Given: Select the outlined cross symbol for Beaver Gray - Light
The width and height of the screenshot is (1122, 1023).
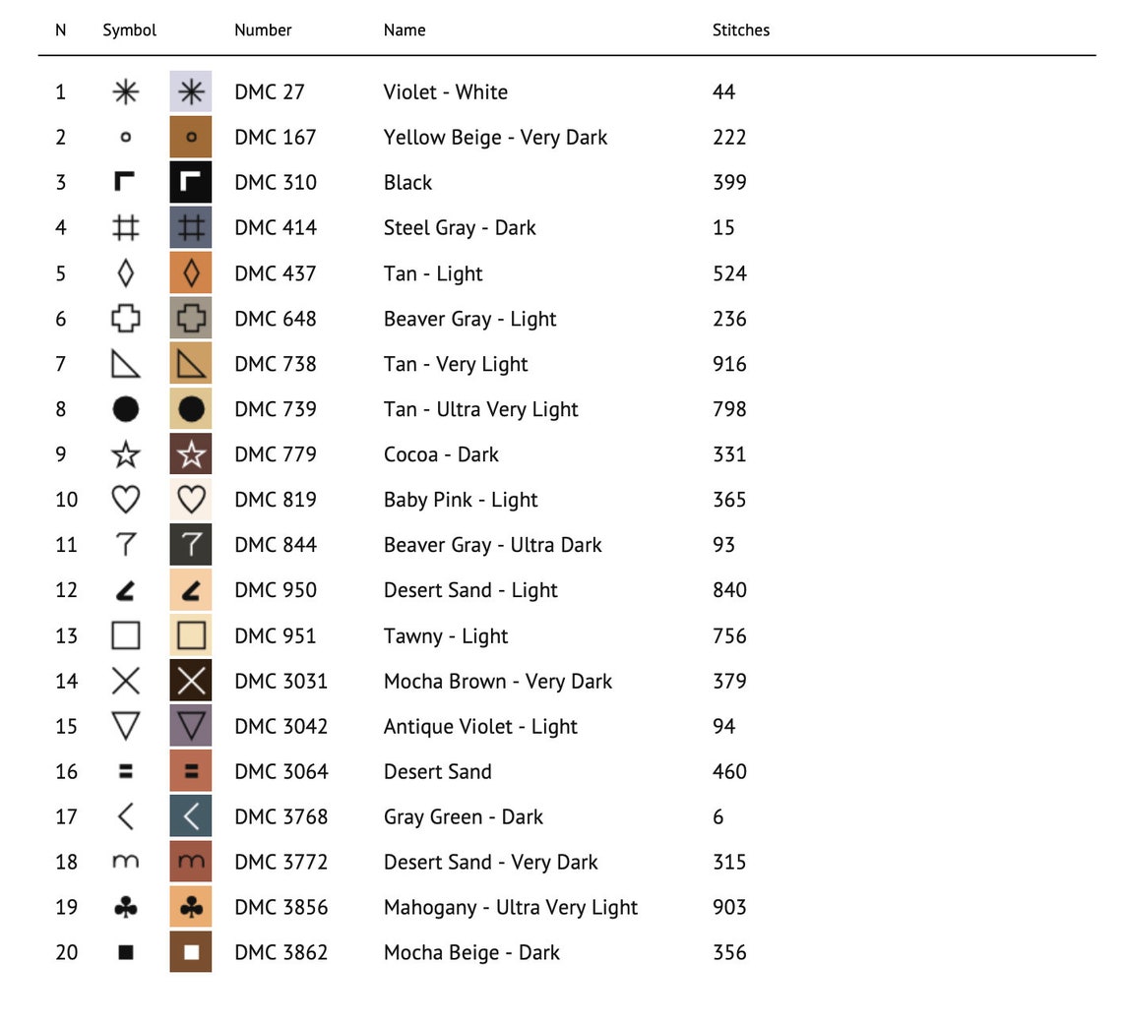Looking at the screenshot, I should point(125,319).
